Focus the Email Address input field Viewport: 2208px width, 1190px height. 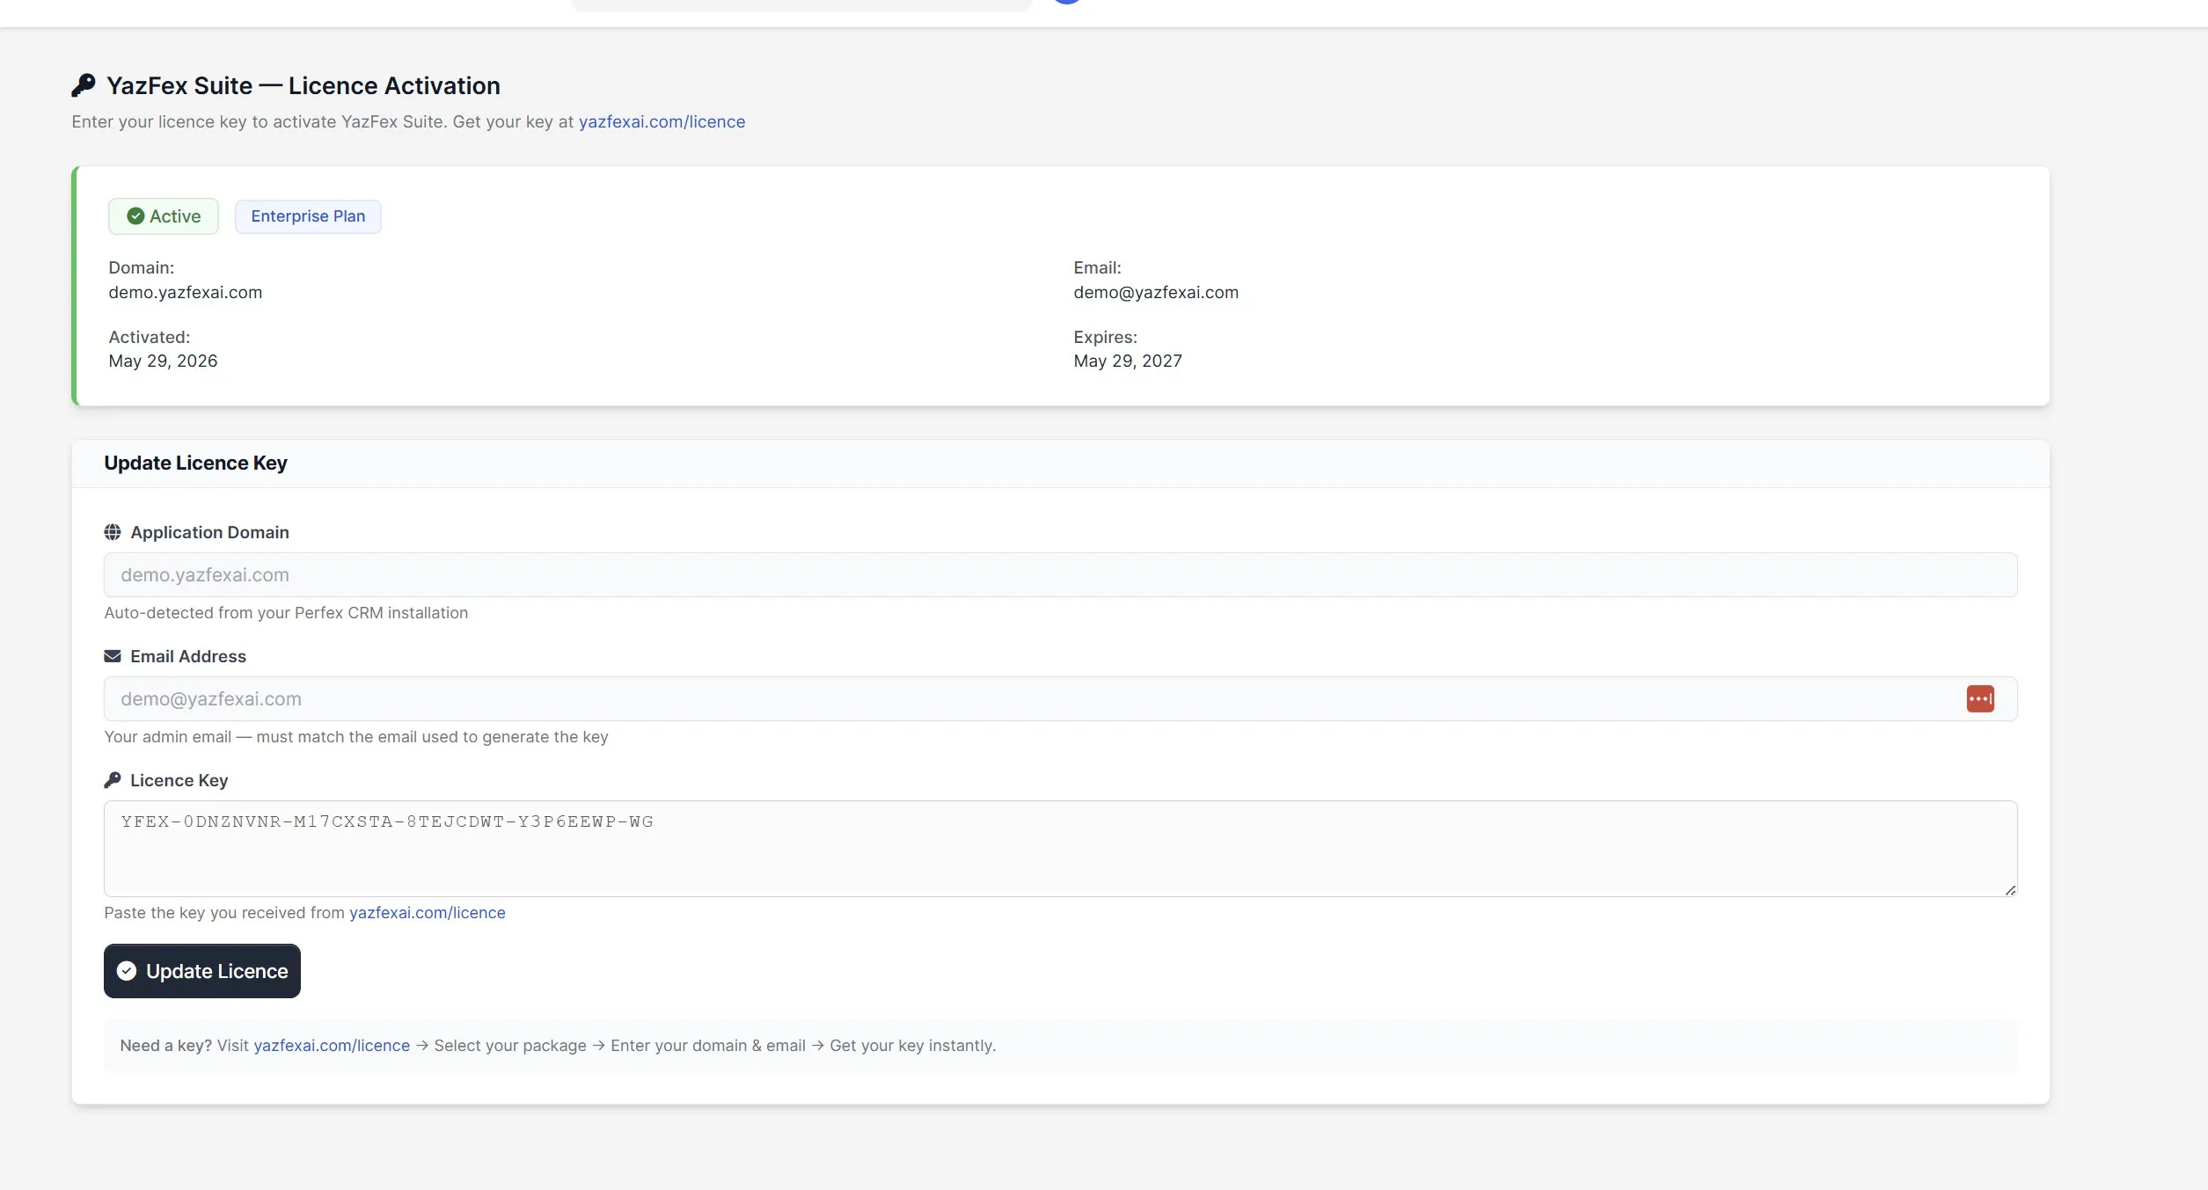[x=1061, y=699]
